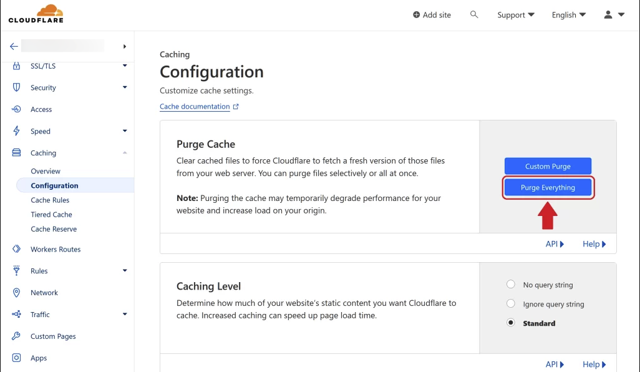Screen dimensions: 640x372
Task: Click Add site in the top bar
Action: coord(432,14)
